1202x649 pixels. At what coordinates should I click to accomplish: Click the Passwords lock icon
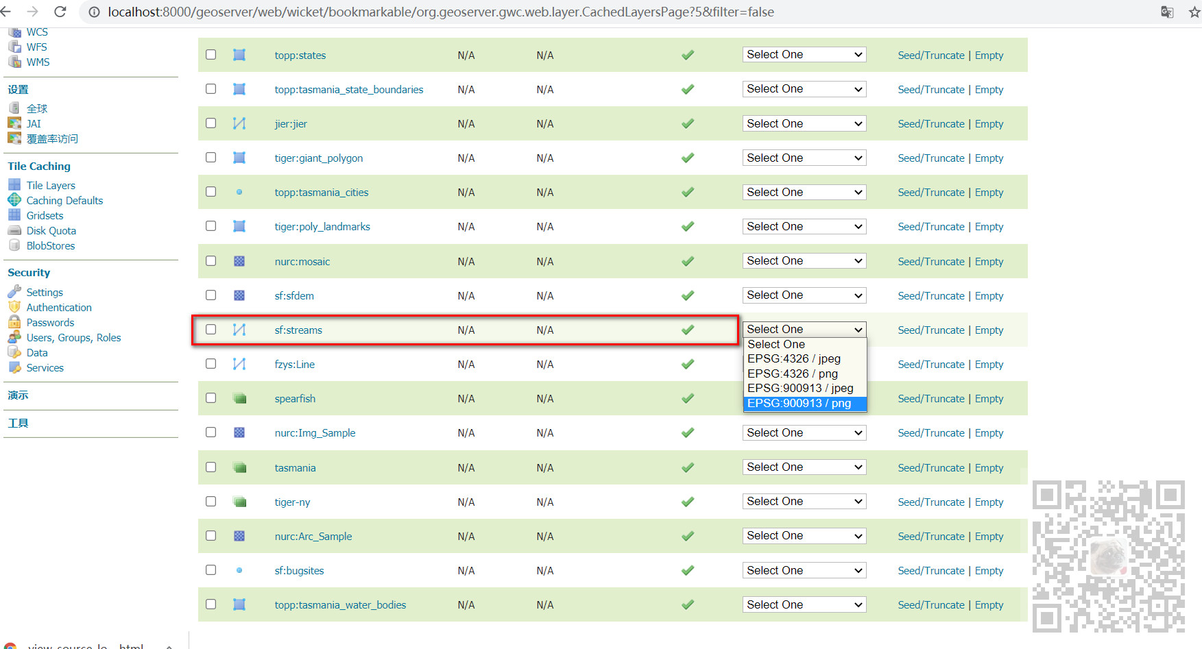[14, 322]
